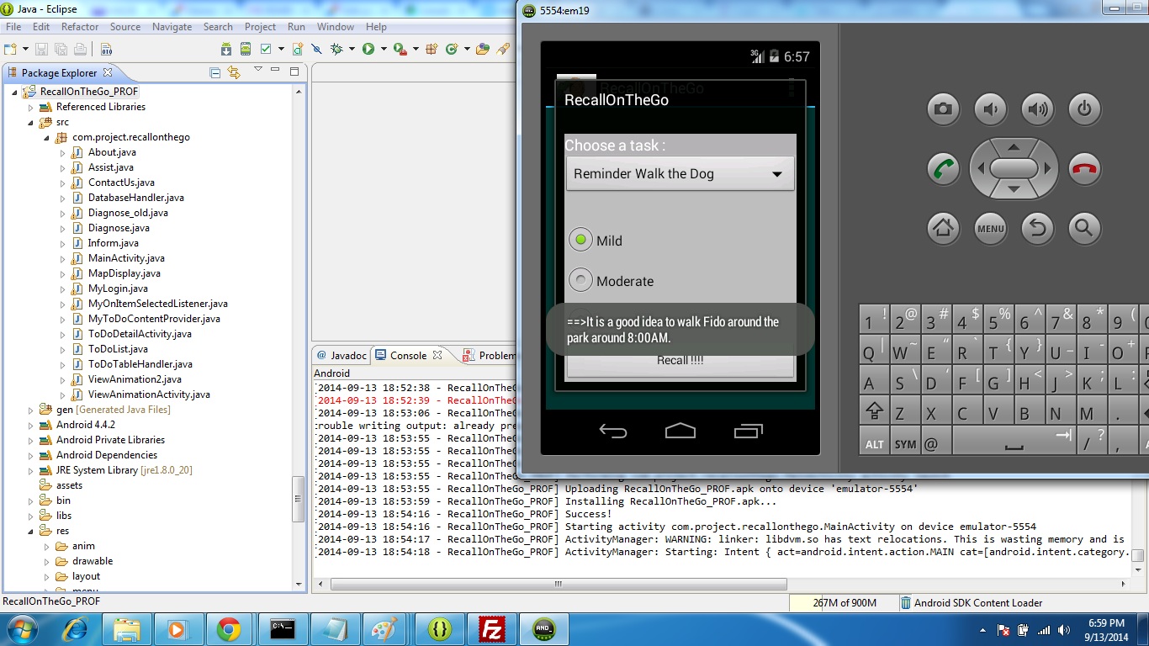Click the emulator search magnifier button

click(x=1085, y=227)
